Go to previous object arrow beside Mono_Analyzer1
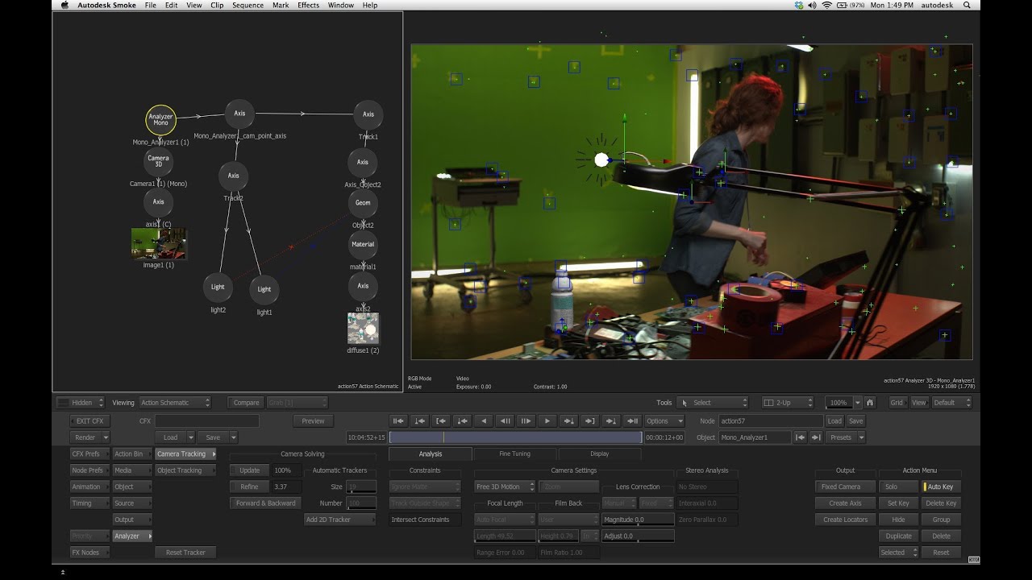The width and height of the screenshot is (1032, 580). click(801, 437)
